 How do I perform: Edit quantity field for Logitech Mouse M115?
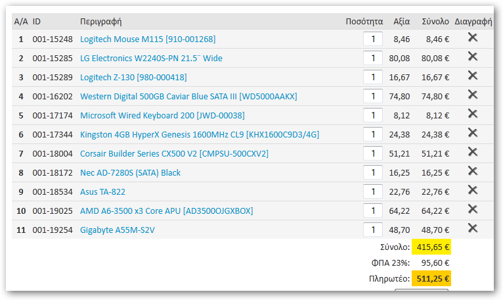(373, 39)
